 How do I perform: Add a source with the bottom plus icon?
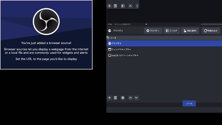109,98
